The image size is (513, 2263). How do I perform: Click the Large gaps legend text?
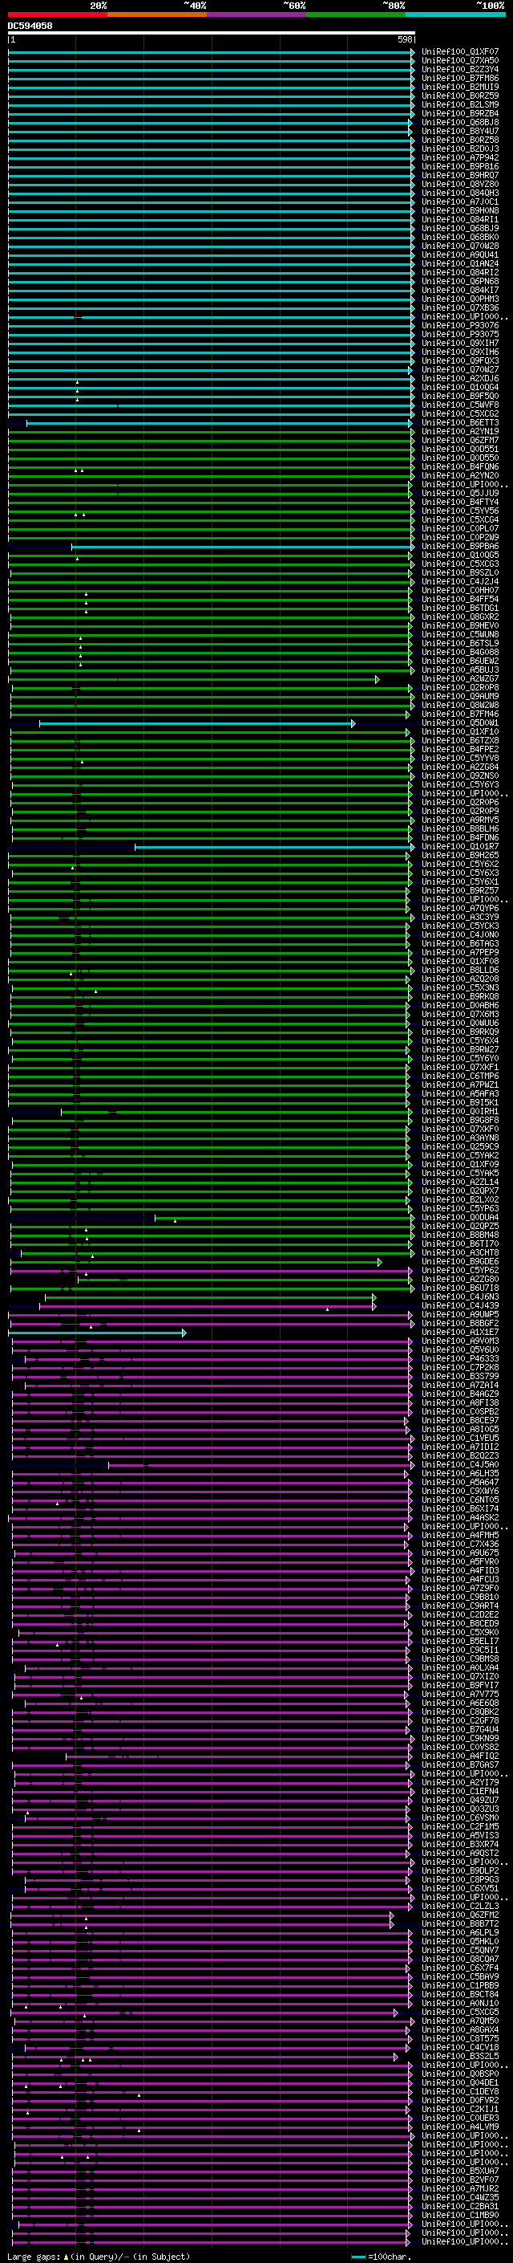99,2256
